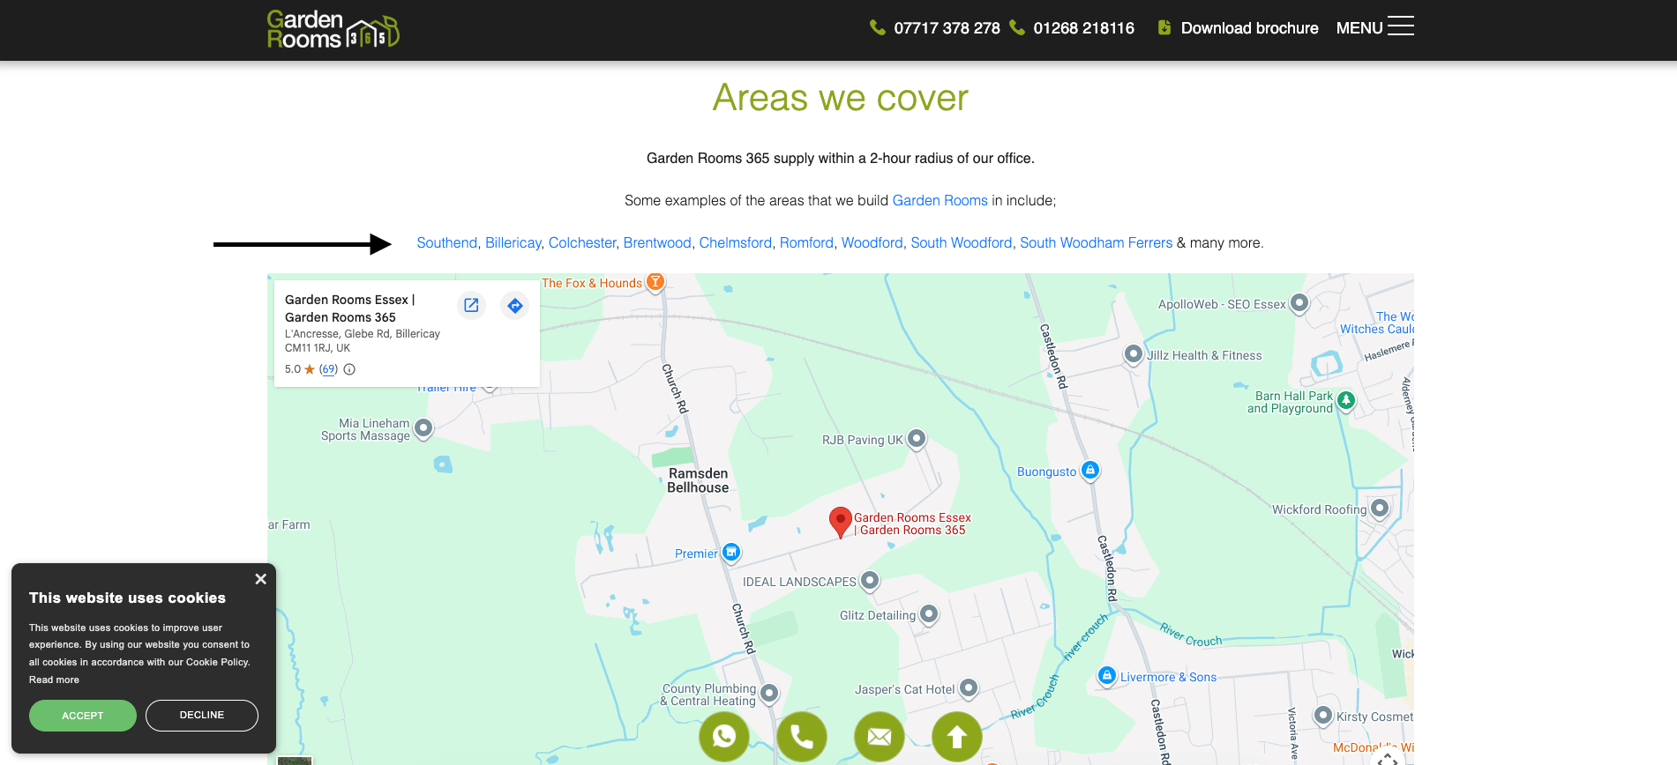
Task: Click the Buongusto map marker
Action: (x=1090, y=471)
